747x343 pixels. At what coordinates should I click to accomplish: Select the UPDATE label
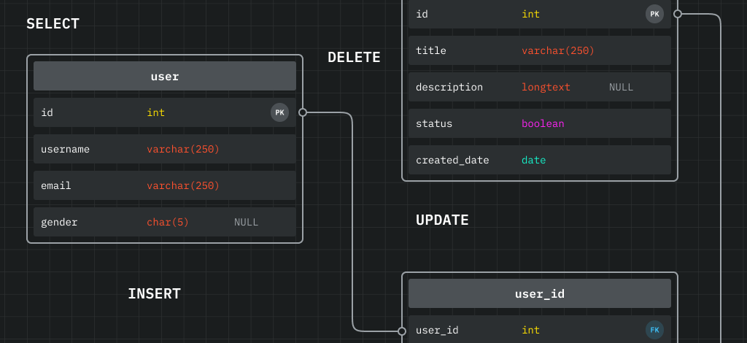click(442, 220)
